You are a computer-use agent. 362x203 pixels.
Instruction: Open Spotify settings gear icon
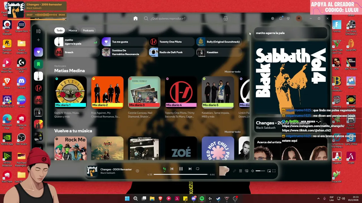coord(273,18)
